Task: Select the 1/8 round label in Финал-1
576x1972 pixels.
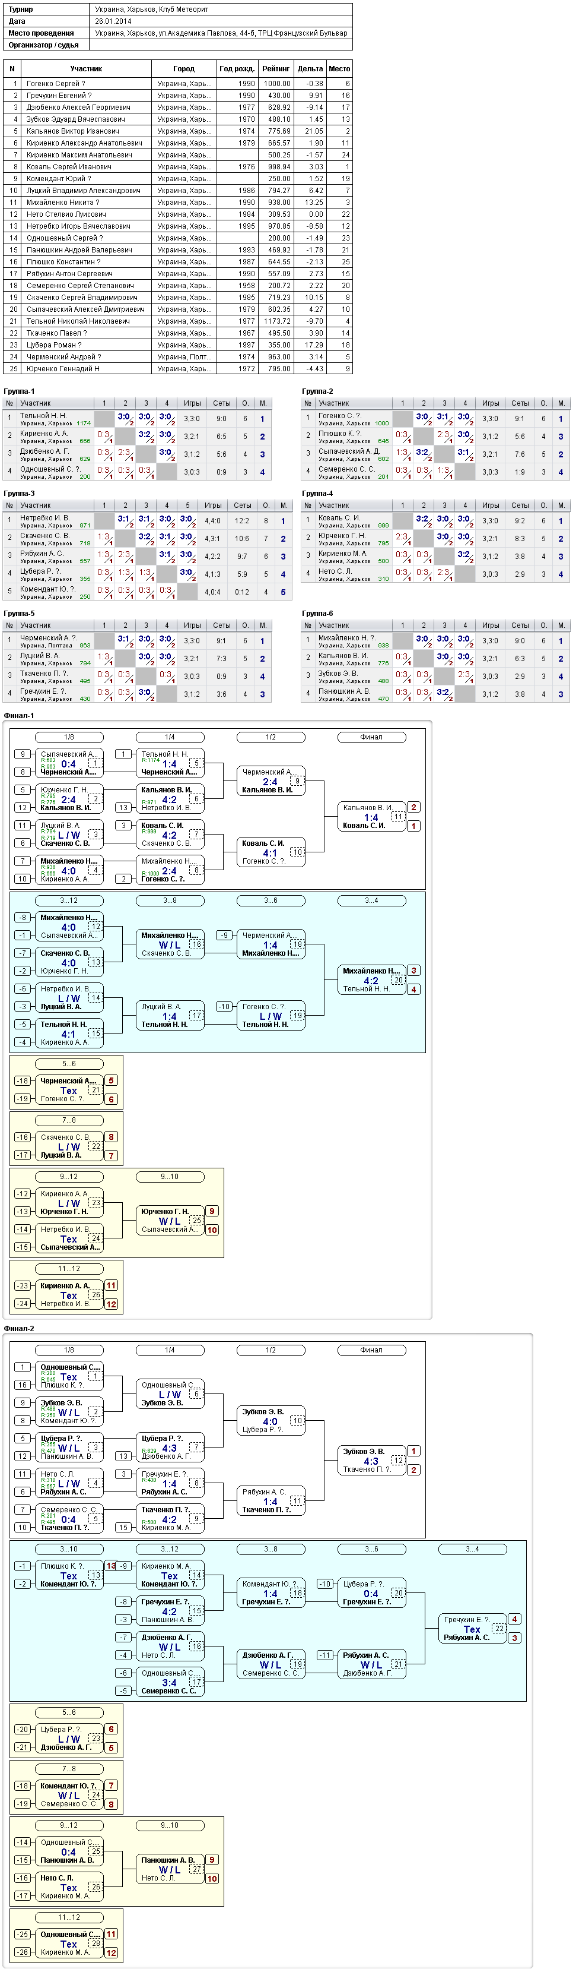Action: 69,737
